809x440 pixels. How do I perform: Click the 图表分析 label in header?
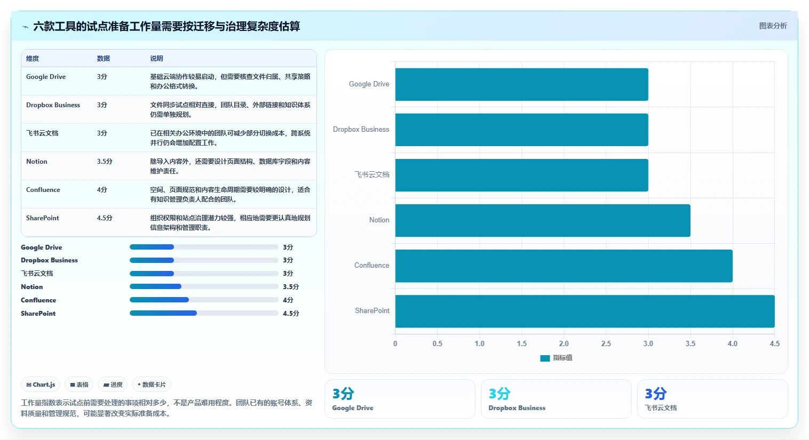[773, 26]
